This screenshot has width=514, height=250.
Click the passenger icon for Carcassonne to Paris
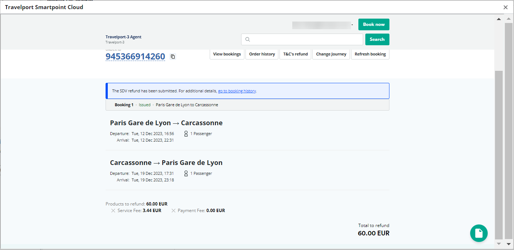coord(186,173)
